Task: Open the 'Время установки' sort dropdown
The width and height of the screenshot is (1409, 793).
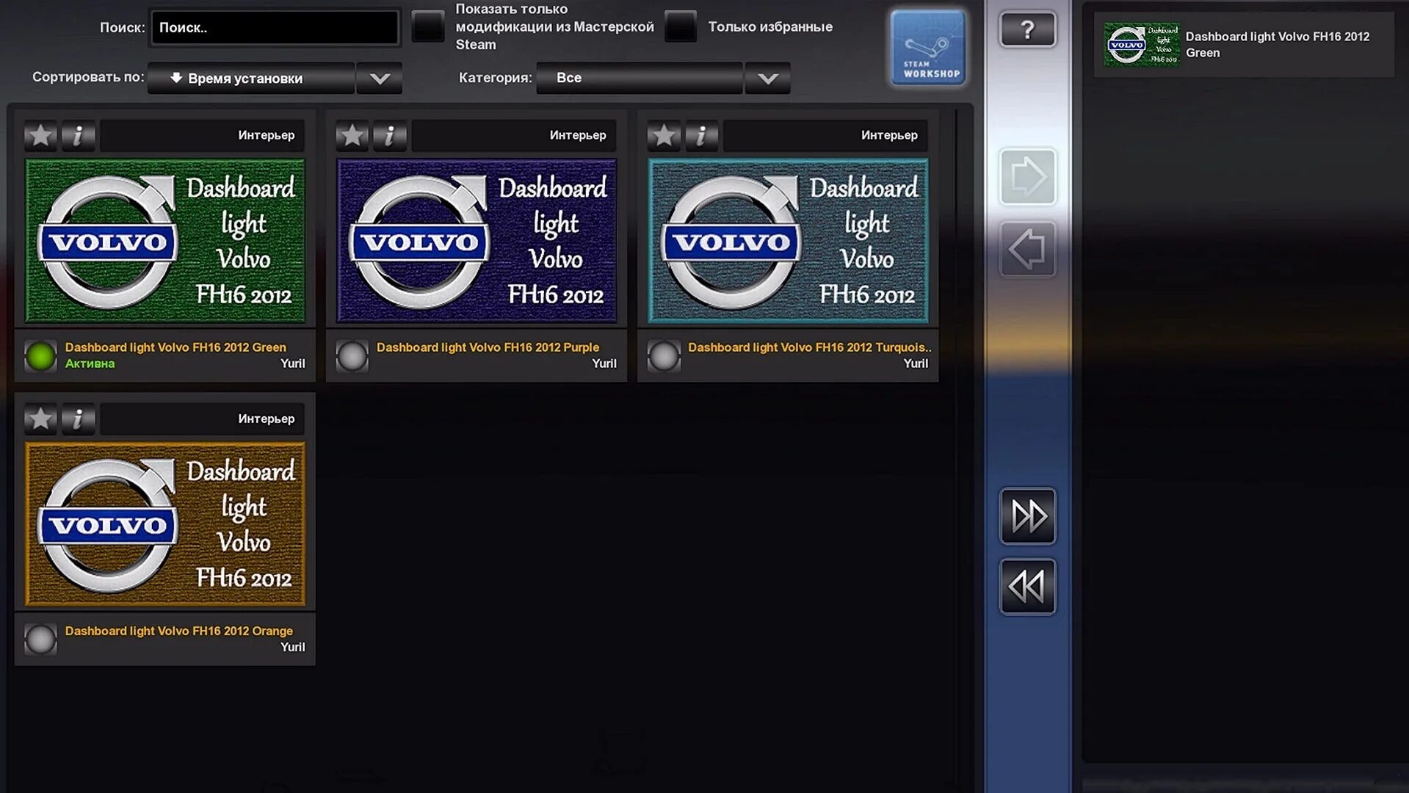Action: pos(251,78)
